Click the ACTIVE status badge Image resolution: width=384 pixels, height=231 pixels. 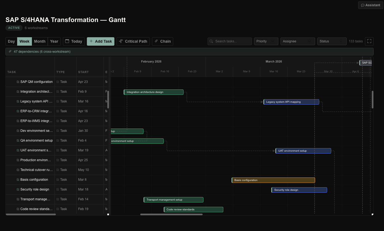coord(14,28)
